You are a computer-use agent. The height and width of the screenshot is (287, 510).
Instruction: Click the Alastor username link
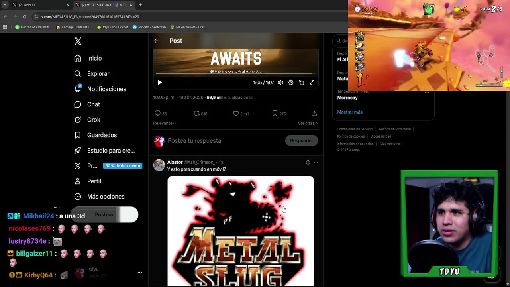click(x=175, y=162)
